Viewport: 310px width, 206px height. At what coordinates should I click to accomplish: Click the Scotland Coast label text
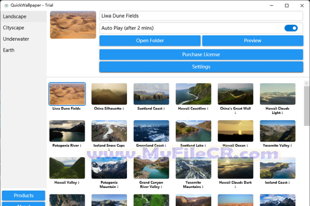click(151, 109)
